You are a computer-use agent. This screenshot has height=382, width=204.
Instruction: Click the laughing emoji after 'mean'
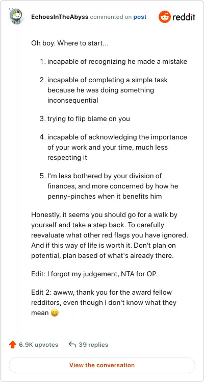55,313
